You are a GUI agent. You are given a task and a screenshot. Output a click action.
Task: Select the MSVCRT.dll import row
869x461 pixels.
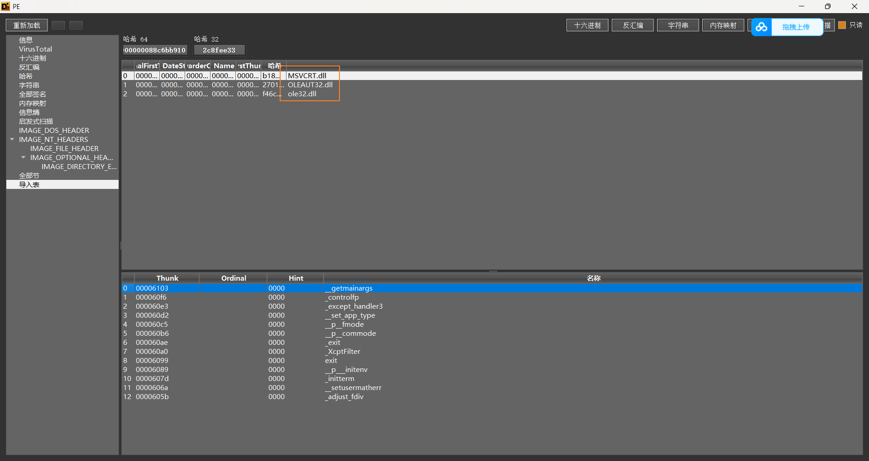coord(492,75)
